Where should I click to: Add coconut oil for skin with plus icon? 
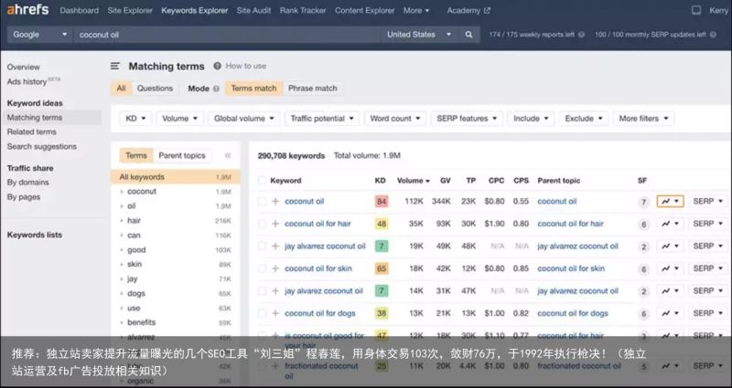[x=275, y=268]
